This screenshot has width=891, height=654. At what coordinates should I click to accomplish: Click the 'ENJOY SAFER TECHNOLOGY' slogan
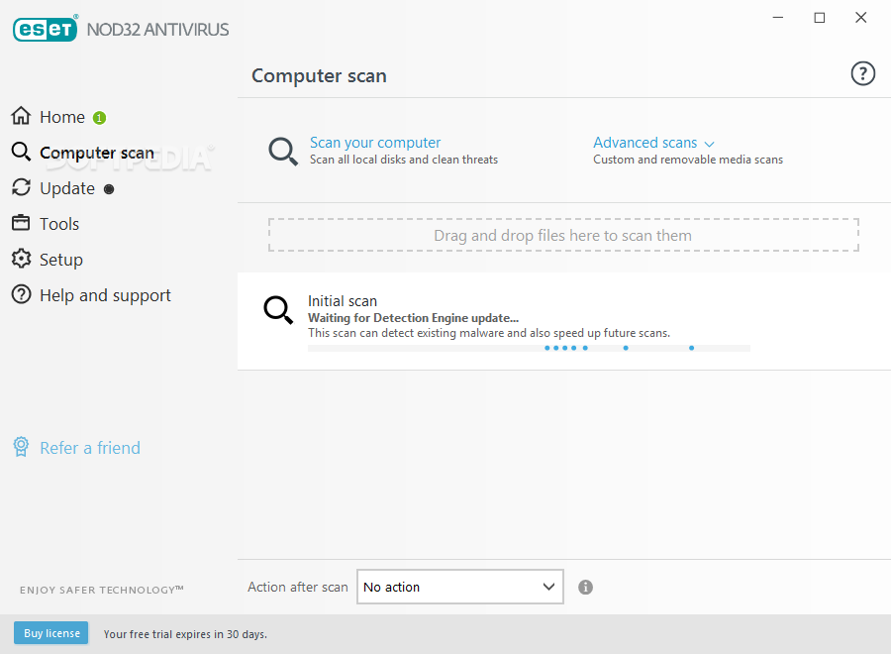(x=102, y=590)
